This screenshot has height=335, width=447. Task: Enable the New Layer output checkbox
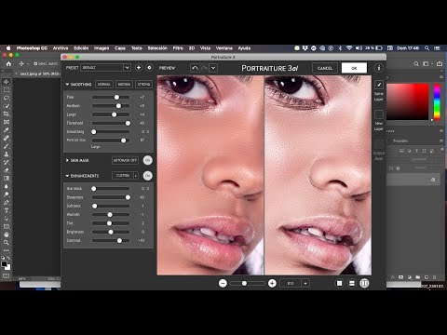tap(379, 114)
